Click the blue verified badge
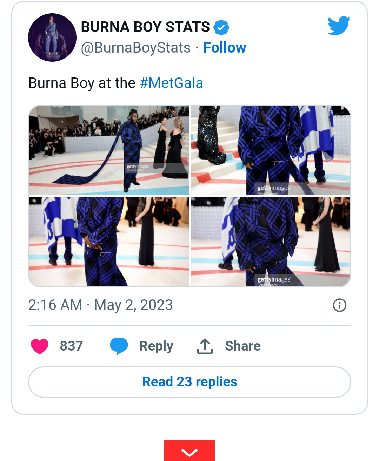This screenshot has width=379, height=461. coord(221,27)
